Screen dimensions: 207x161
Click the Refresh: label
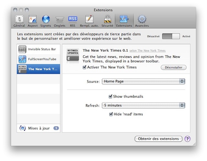click(93, 106)
